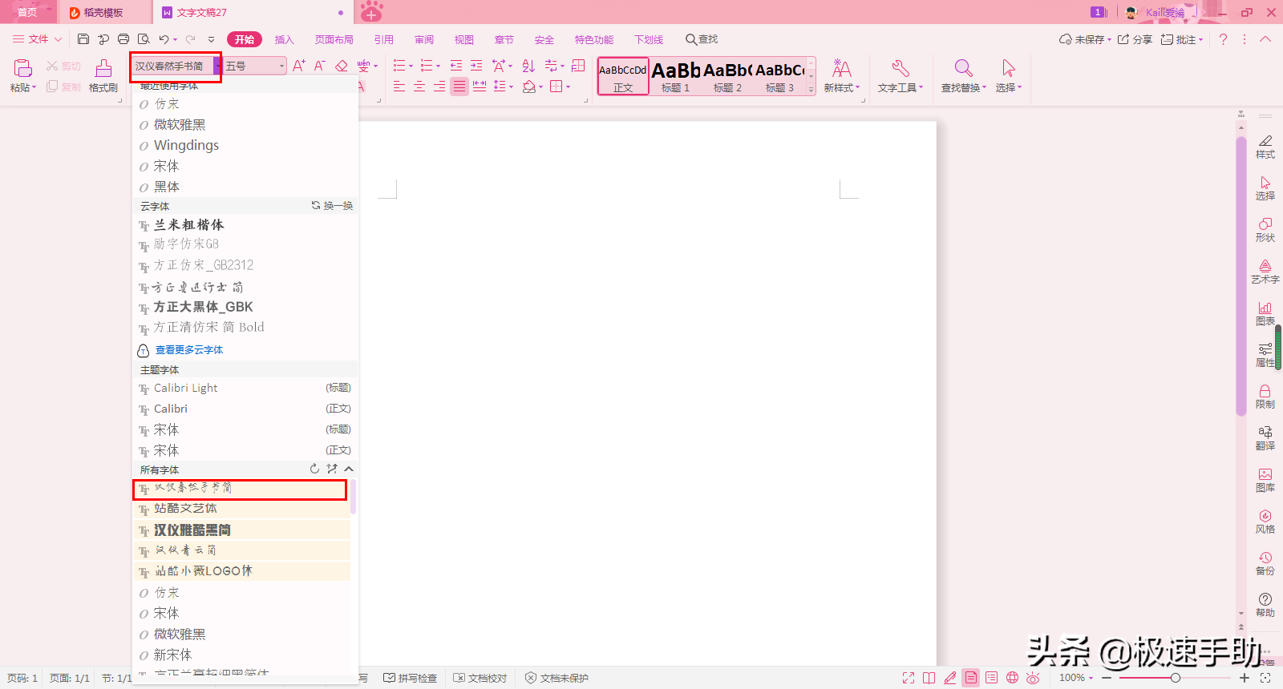Click the Decrease Indent icon
This screenshot has height=689, width=1283.
pos(456,66)
